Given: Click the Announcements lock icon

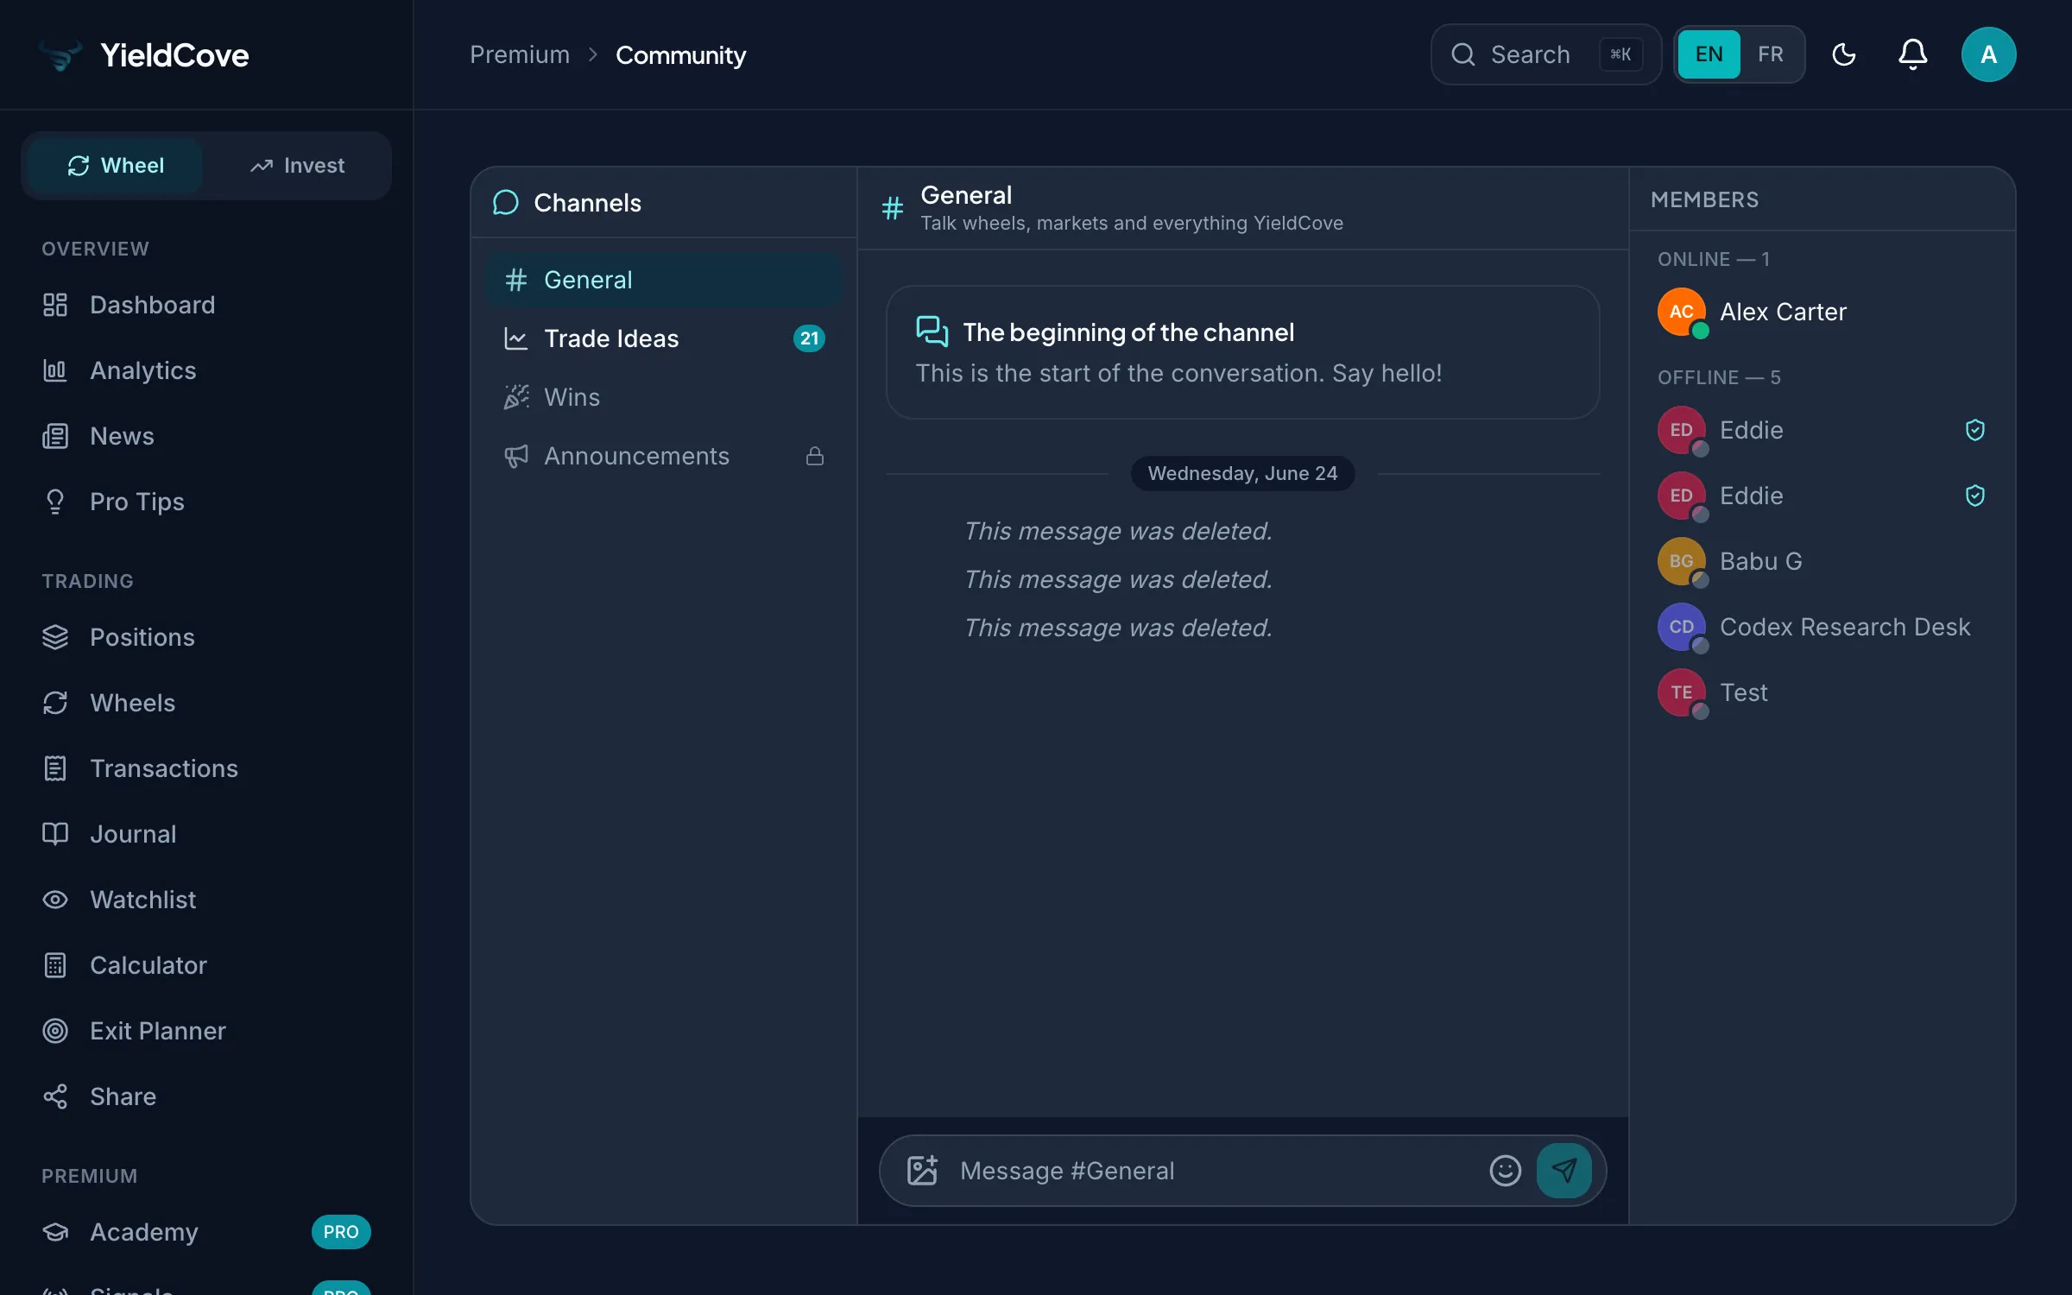Looking at the screenshot, I should (815, 456).
